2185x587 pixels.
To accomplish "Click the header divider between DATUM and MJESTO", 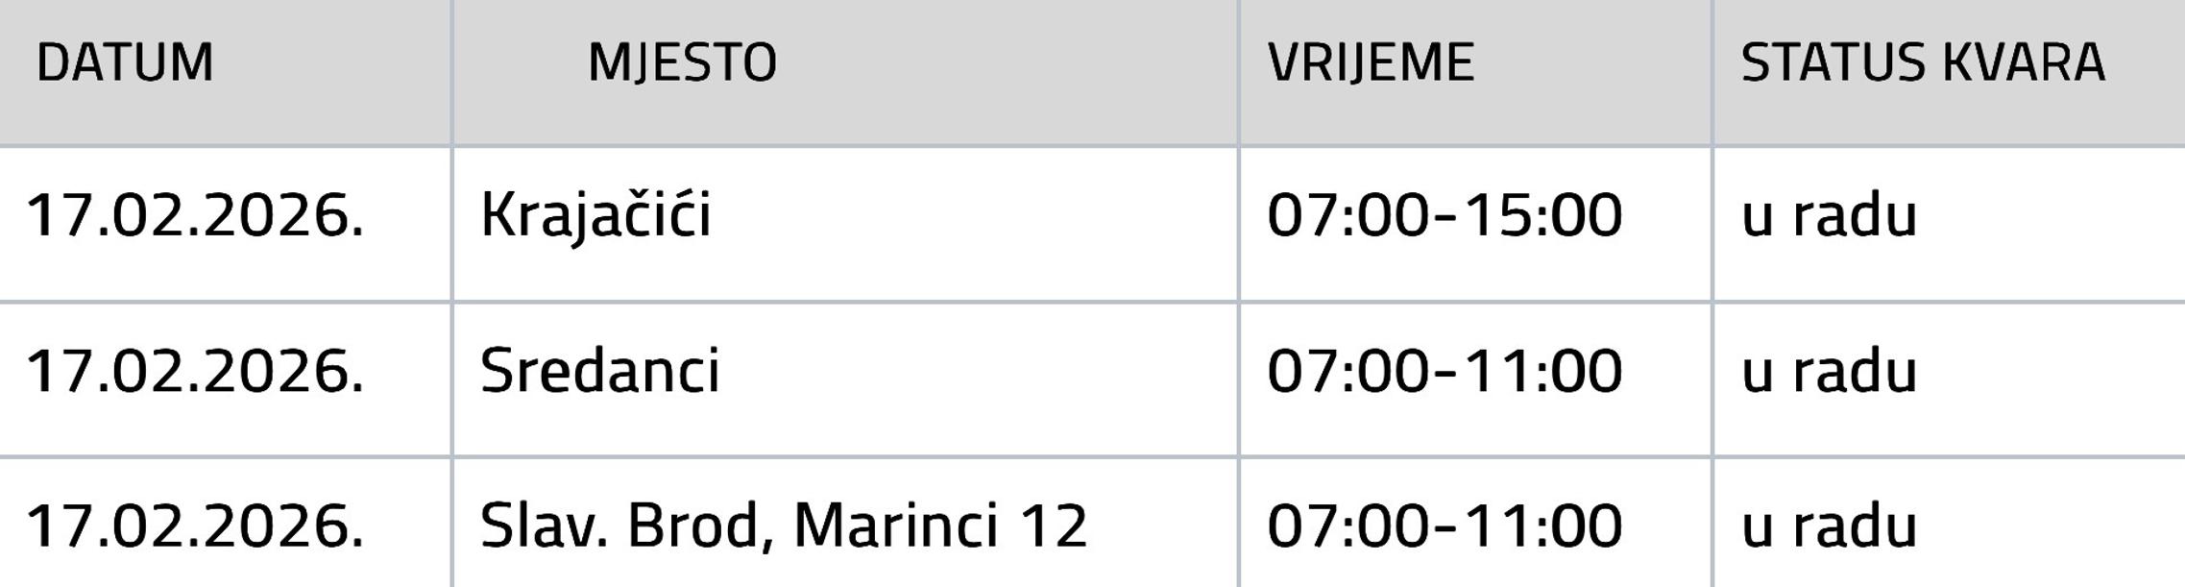I will [x=451, y=72].
